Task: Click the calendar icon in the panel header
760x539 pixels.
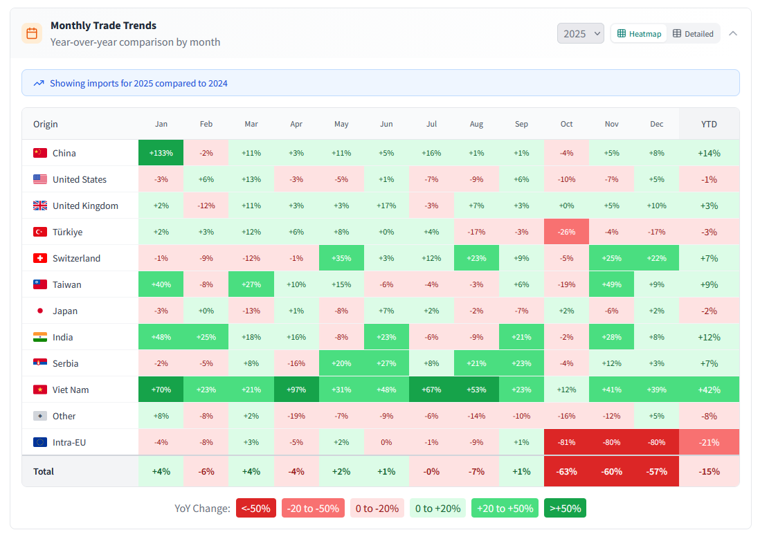Action: tap(31, 33)
